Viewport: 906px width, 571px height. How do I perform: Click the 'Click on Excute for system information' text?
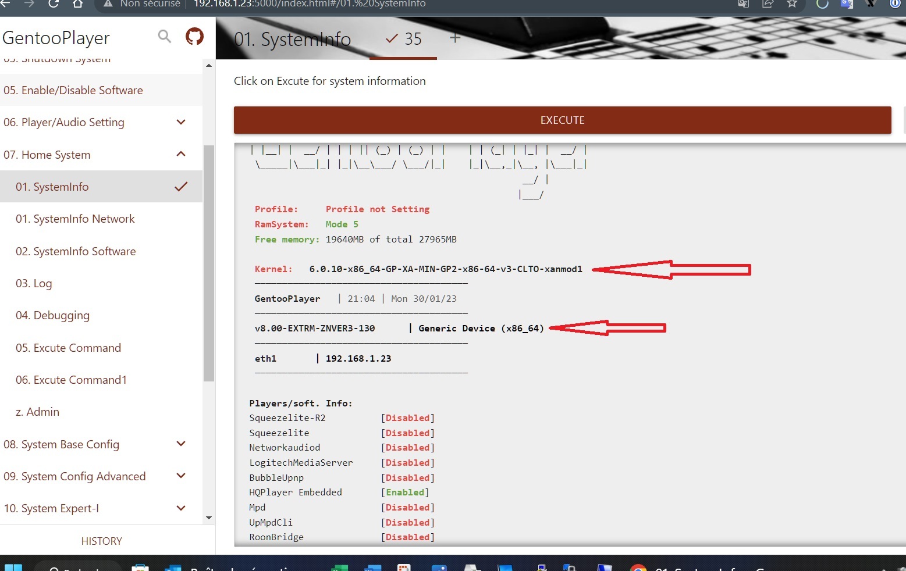tap(330, 81)
